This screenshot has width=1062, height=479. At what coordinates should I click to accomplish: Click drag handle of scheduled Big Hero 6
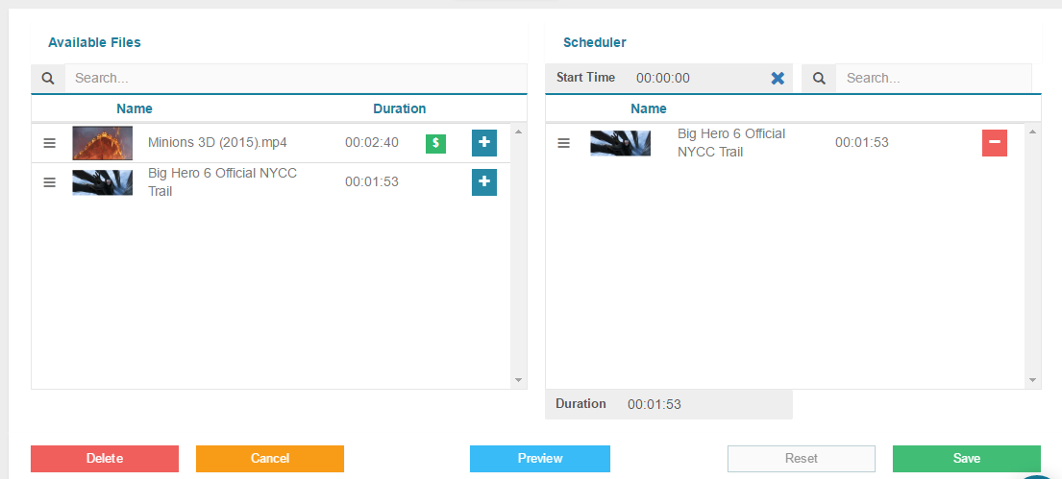[x=564, y=143]
